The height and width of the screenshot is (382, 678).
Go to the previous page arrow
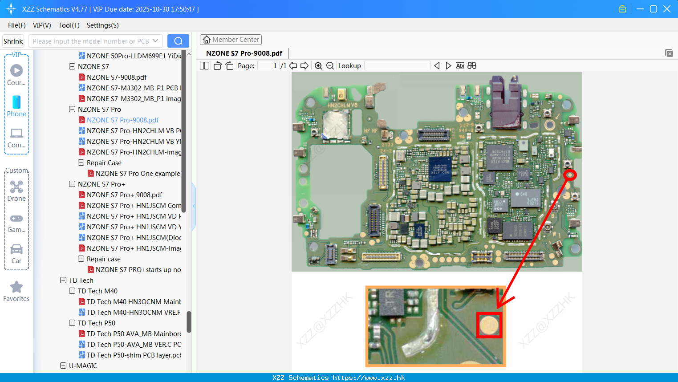[293, 66]
